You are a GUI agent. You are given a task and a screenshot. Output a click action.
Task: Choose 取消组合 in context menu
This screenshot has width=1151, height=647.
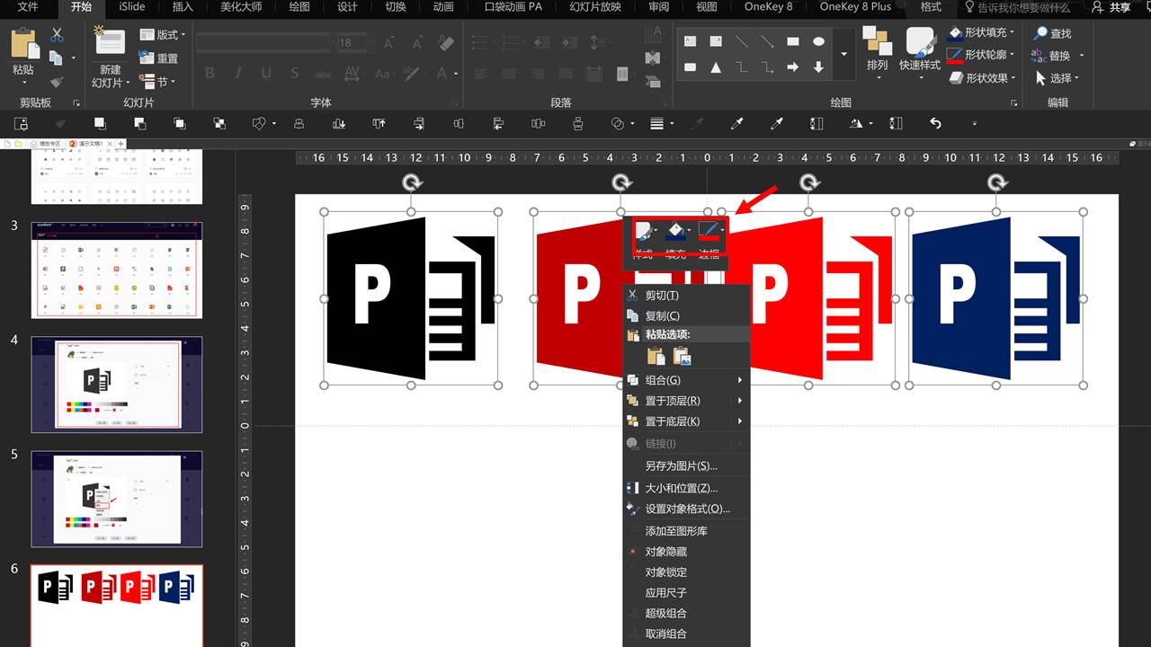pyautogui.click(x=686, y=634)
